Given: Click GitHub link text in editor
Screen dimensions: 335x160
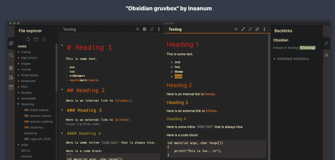Looking at the screenshot, I should [x=121, y=120].
